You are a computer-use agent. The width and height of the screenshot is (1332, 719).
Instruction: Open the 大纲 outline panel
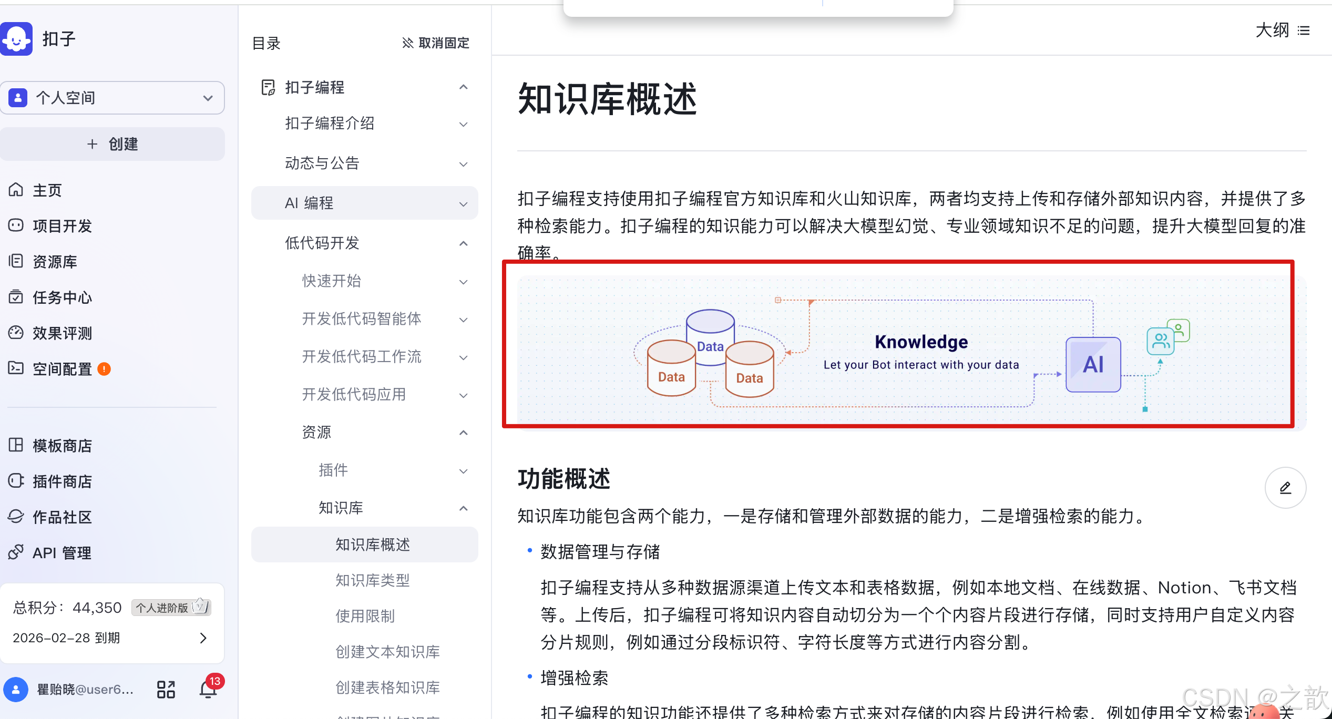[1282, 30]
